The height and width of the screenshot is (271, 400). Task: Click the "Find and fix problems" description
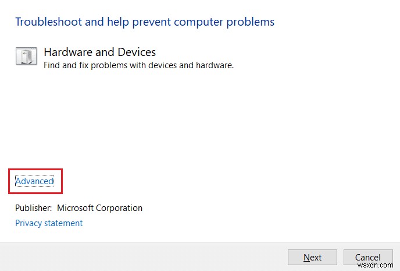[x=138, y=65]
